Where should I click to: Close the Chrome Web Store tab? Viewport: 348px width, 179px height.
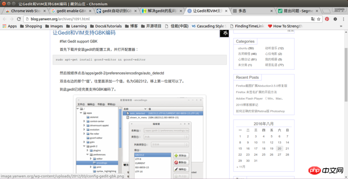(45, 11)
